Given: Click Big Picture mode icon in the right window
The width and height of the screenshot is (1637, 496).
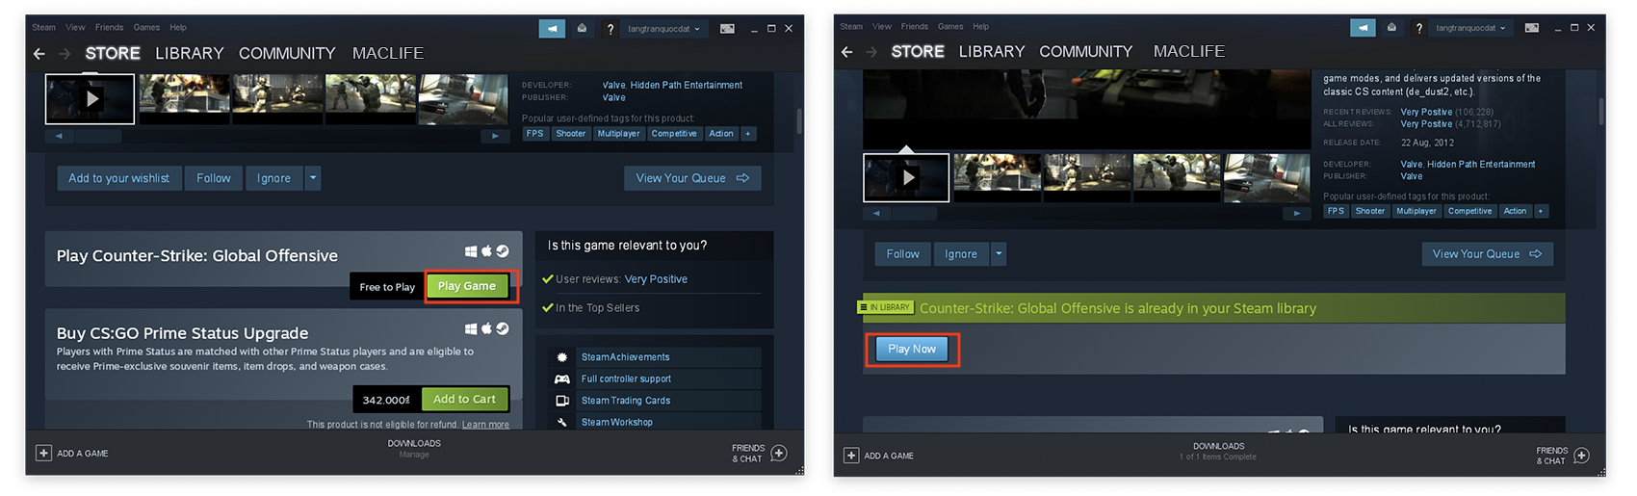Looking at the screenshot, I should [x=1532, y=28].
